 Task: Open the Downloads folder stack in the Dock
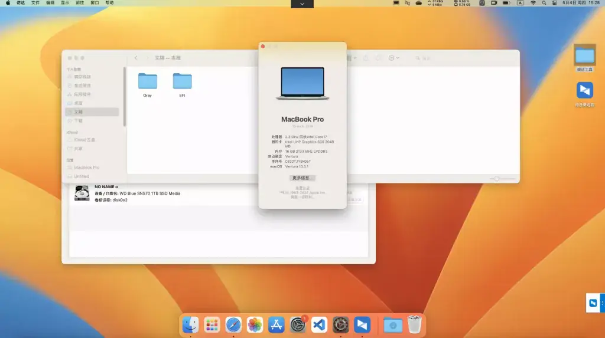[393, 325]
